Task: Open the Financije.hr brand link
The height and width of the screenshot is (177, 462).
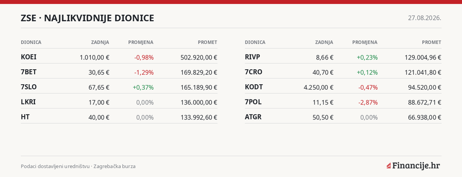Action: click(413, 166)
